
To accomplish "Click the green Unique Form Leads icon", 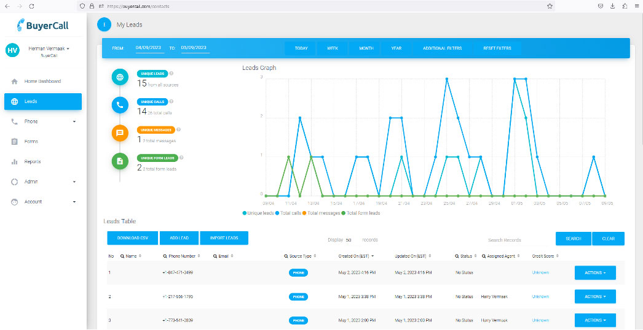I will coord(120,161).
